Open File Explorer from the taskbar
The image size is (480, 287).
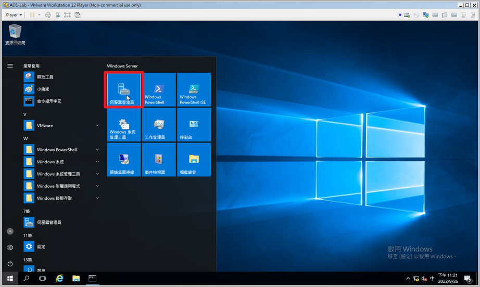click(x=76, y=279)
